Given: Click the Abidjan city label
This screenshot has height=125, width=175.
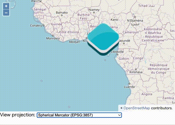Looking at the screenshot, I should tap(74, 42).
